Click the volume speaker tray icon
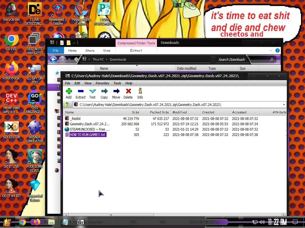 [262, 222]
